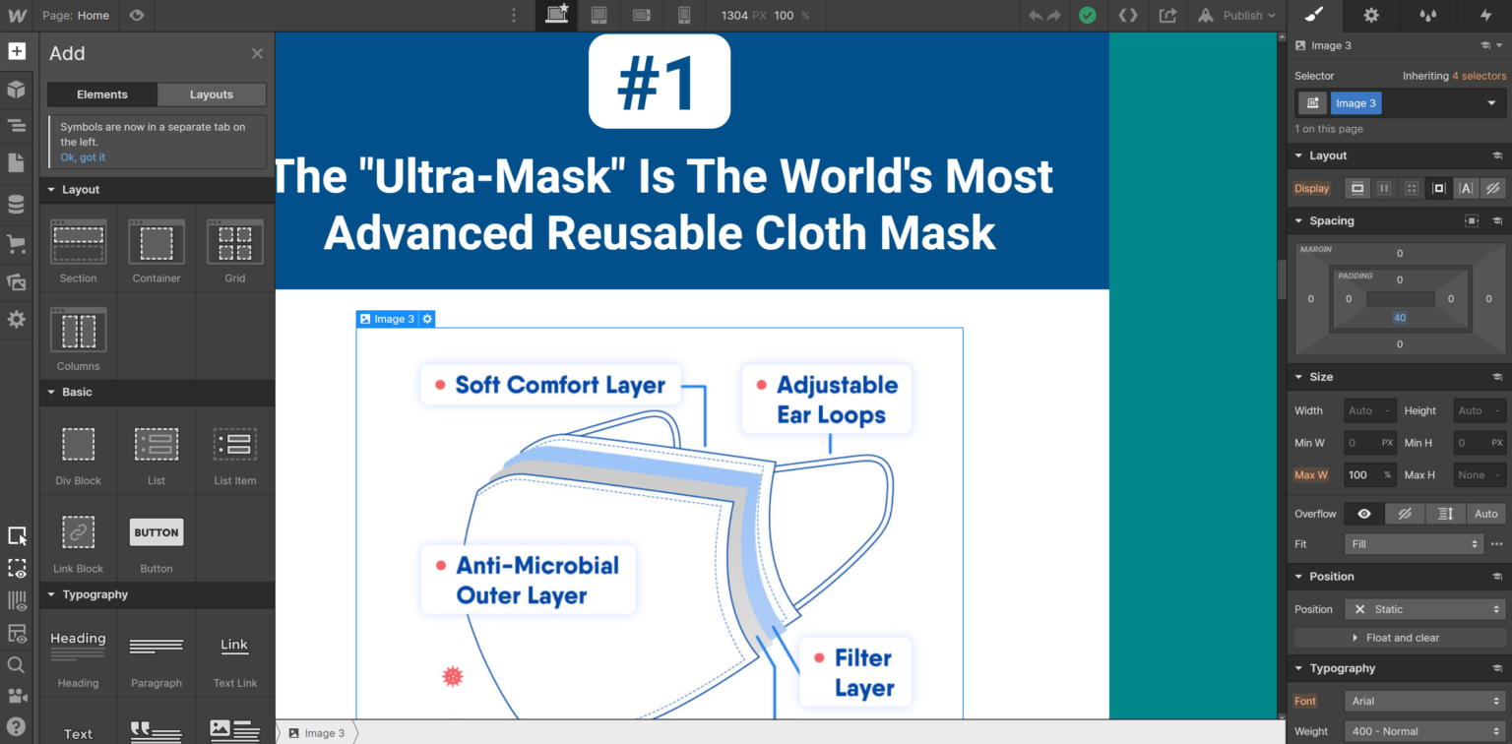Set overflow to visible with eye icon
The width and height of the screenshot is (1512, 744).
(x=1364, y=514)
